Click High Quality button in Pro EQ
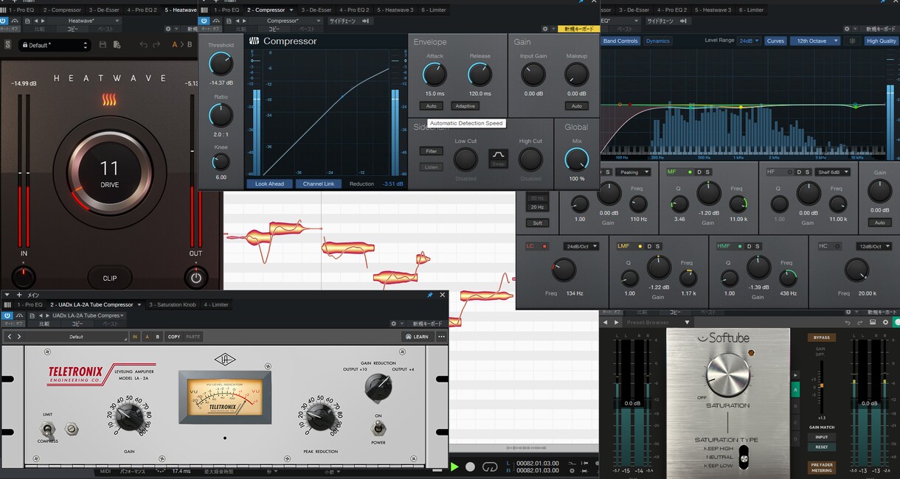The image size is (900, 479). coord(881,41)
